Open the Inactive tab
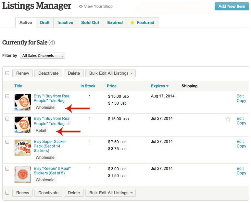Image resolution: width=251 pixels, height=203 pixels. (x=65, y=22)
